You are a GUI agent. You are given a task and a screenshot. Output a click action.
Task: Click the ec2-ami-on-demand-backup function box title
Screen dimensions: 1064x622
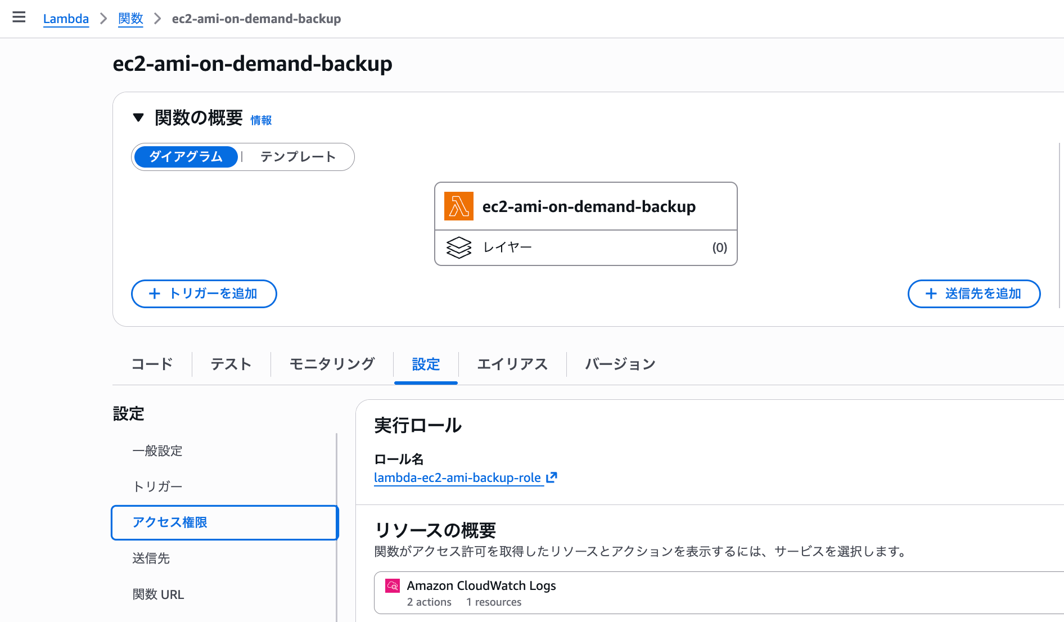point(589,206)
